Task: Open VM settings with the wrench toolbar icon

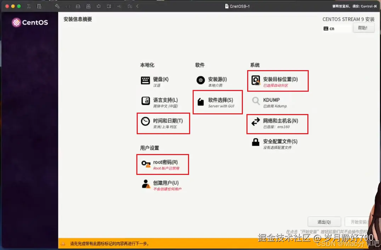Action: click(x=57, y=6)
